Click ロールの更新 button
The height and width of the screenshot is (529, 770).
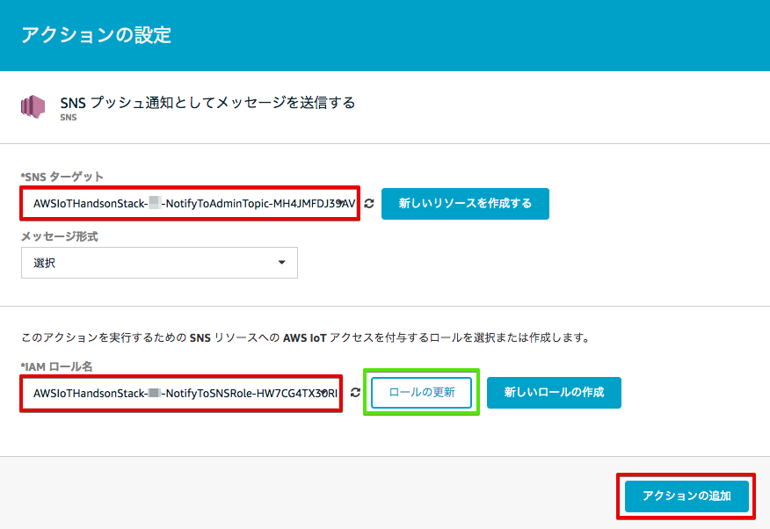(x=421, y=392)
